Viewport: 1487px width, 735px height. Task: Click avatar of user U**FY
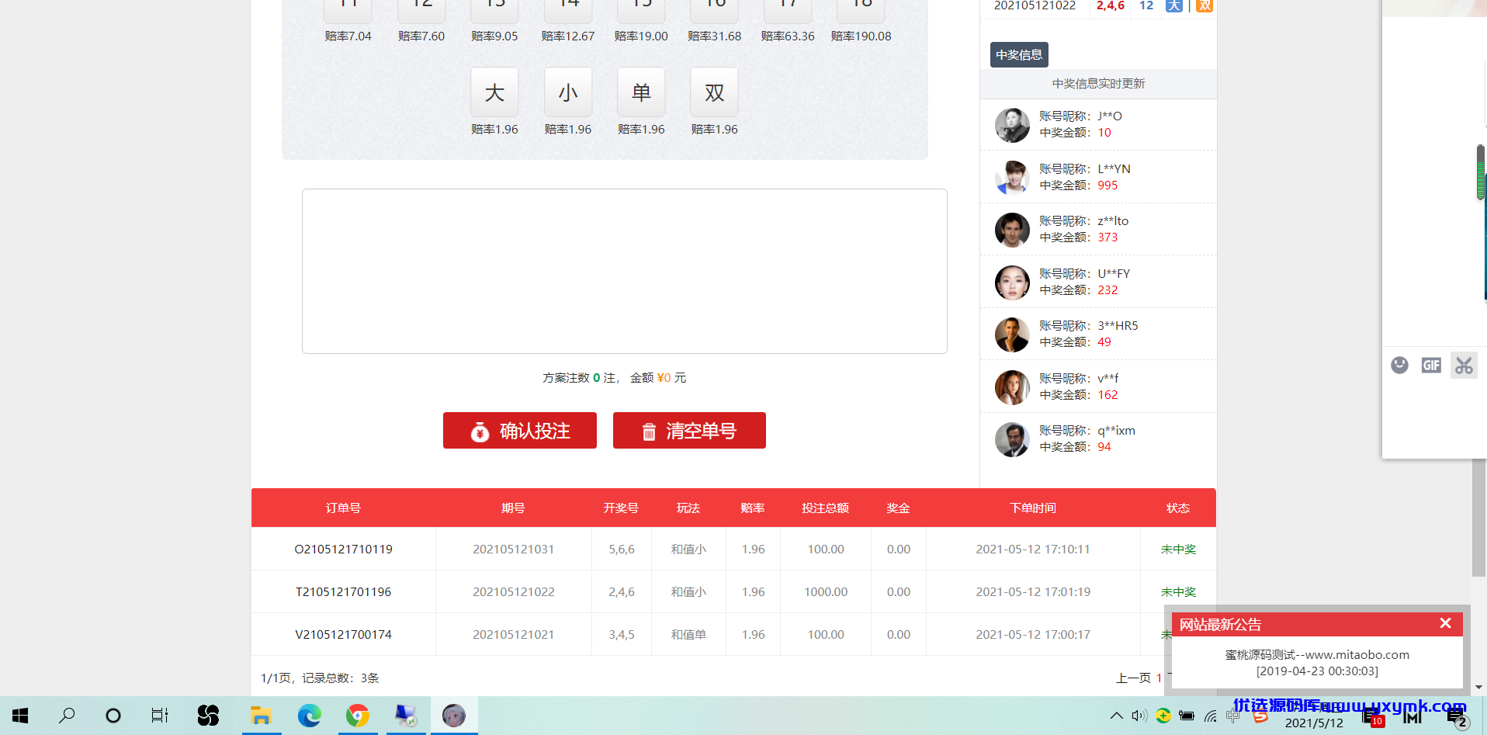[1012, 283]
